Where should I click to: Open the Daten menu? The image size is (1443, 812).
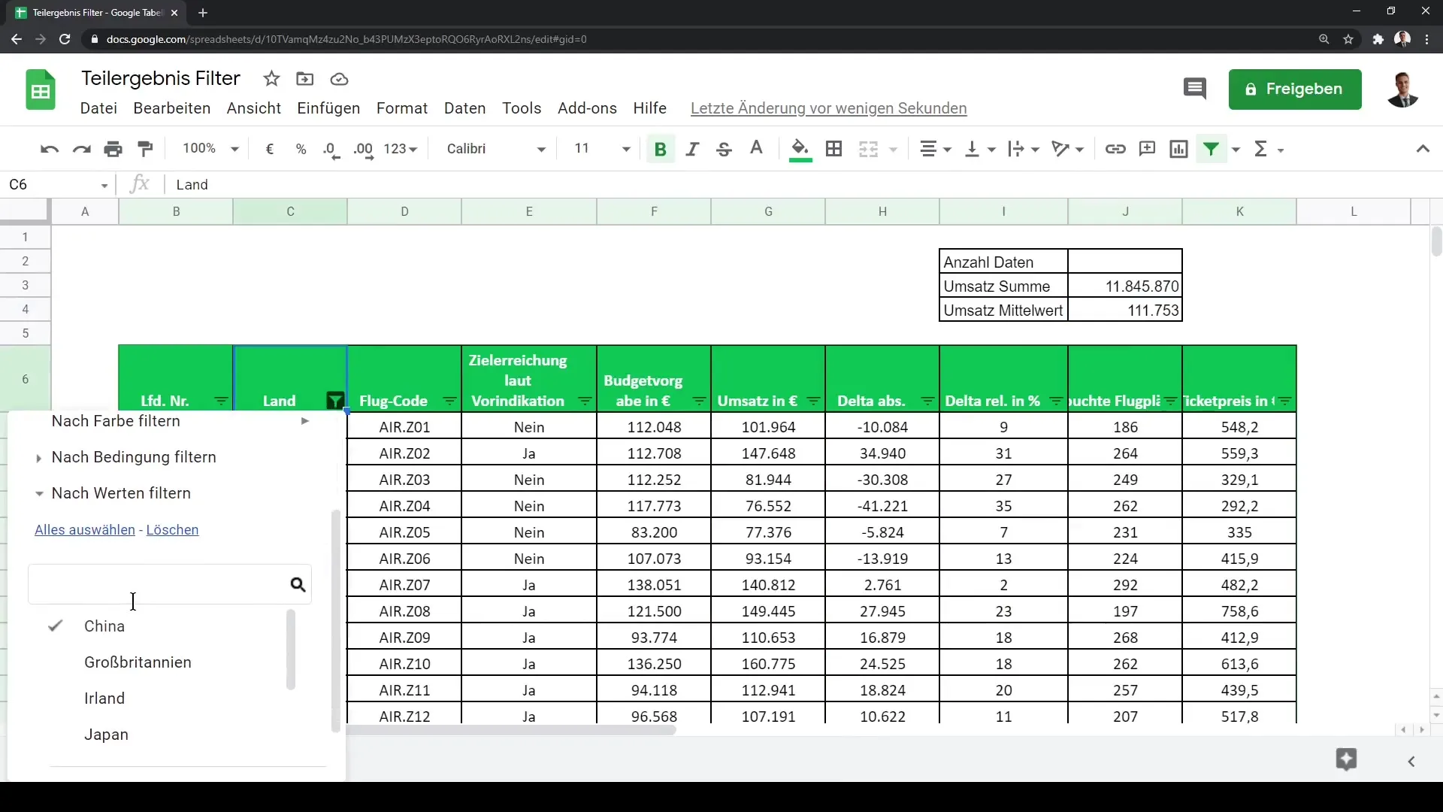click(x=465, y=108)
